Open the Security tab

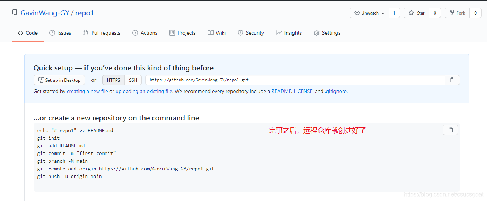251,33
